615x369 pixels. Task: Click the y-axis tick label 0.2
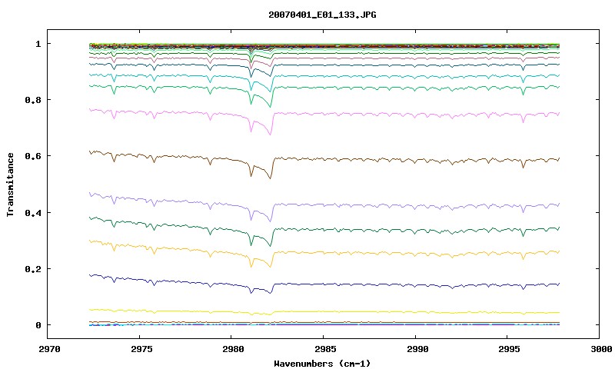click(33, 269)
